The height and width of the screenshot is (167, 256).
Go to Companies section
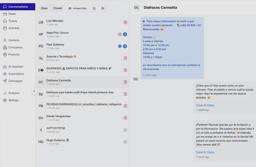15,48
